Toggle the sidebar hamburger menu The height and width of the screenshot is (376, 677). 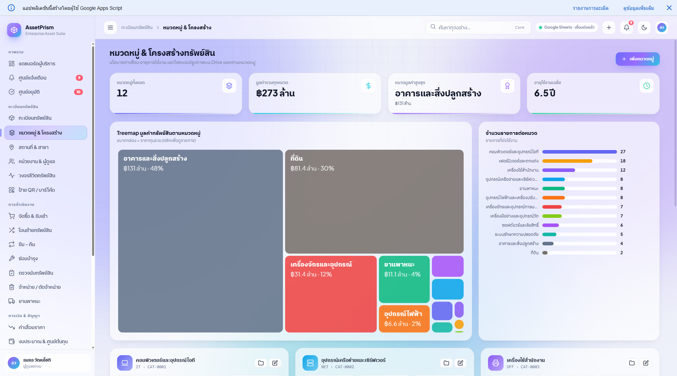pyautogui.click(x=110, y=28)
